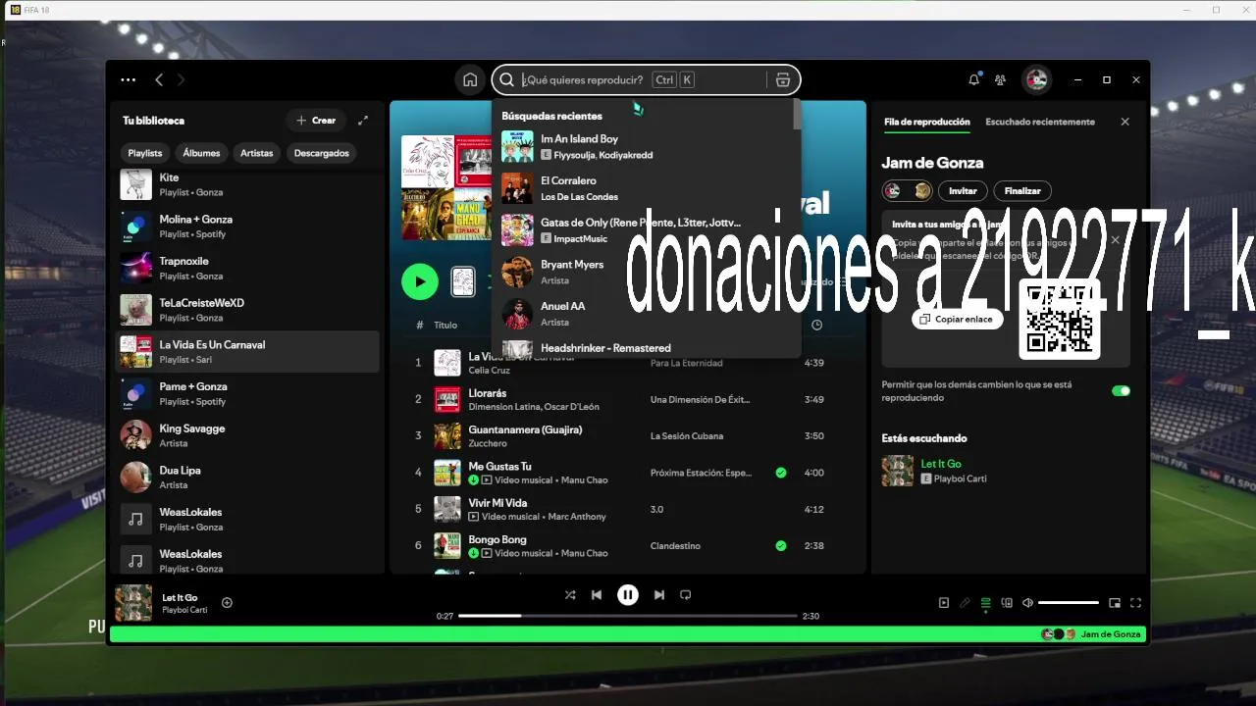The image size is (1256, 706).
Task: Click the Finalizar button
Action: [x=1022, y=191]
